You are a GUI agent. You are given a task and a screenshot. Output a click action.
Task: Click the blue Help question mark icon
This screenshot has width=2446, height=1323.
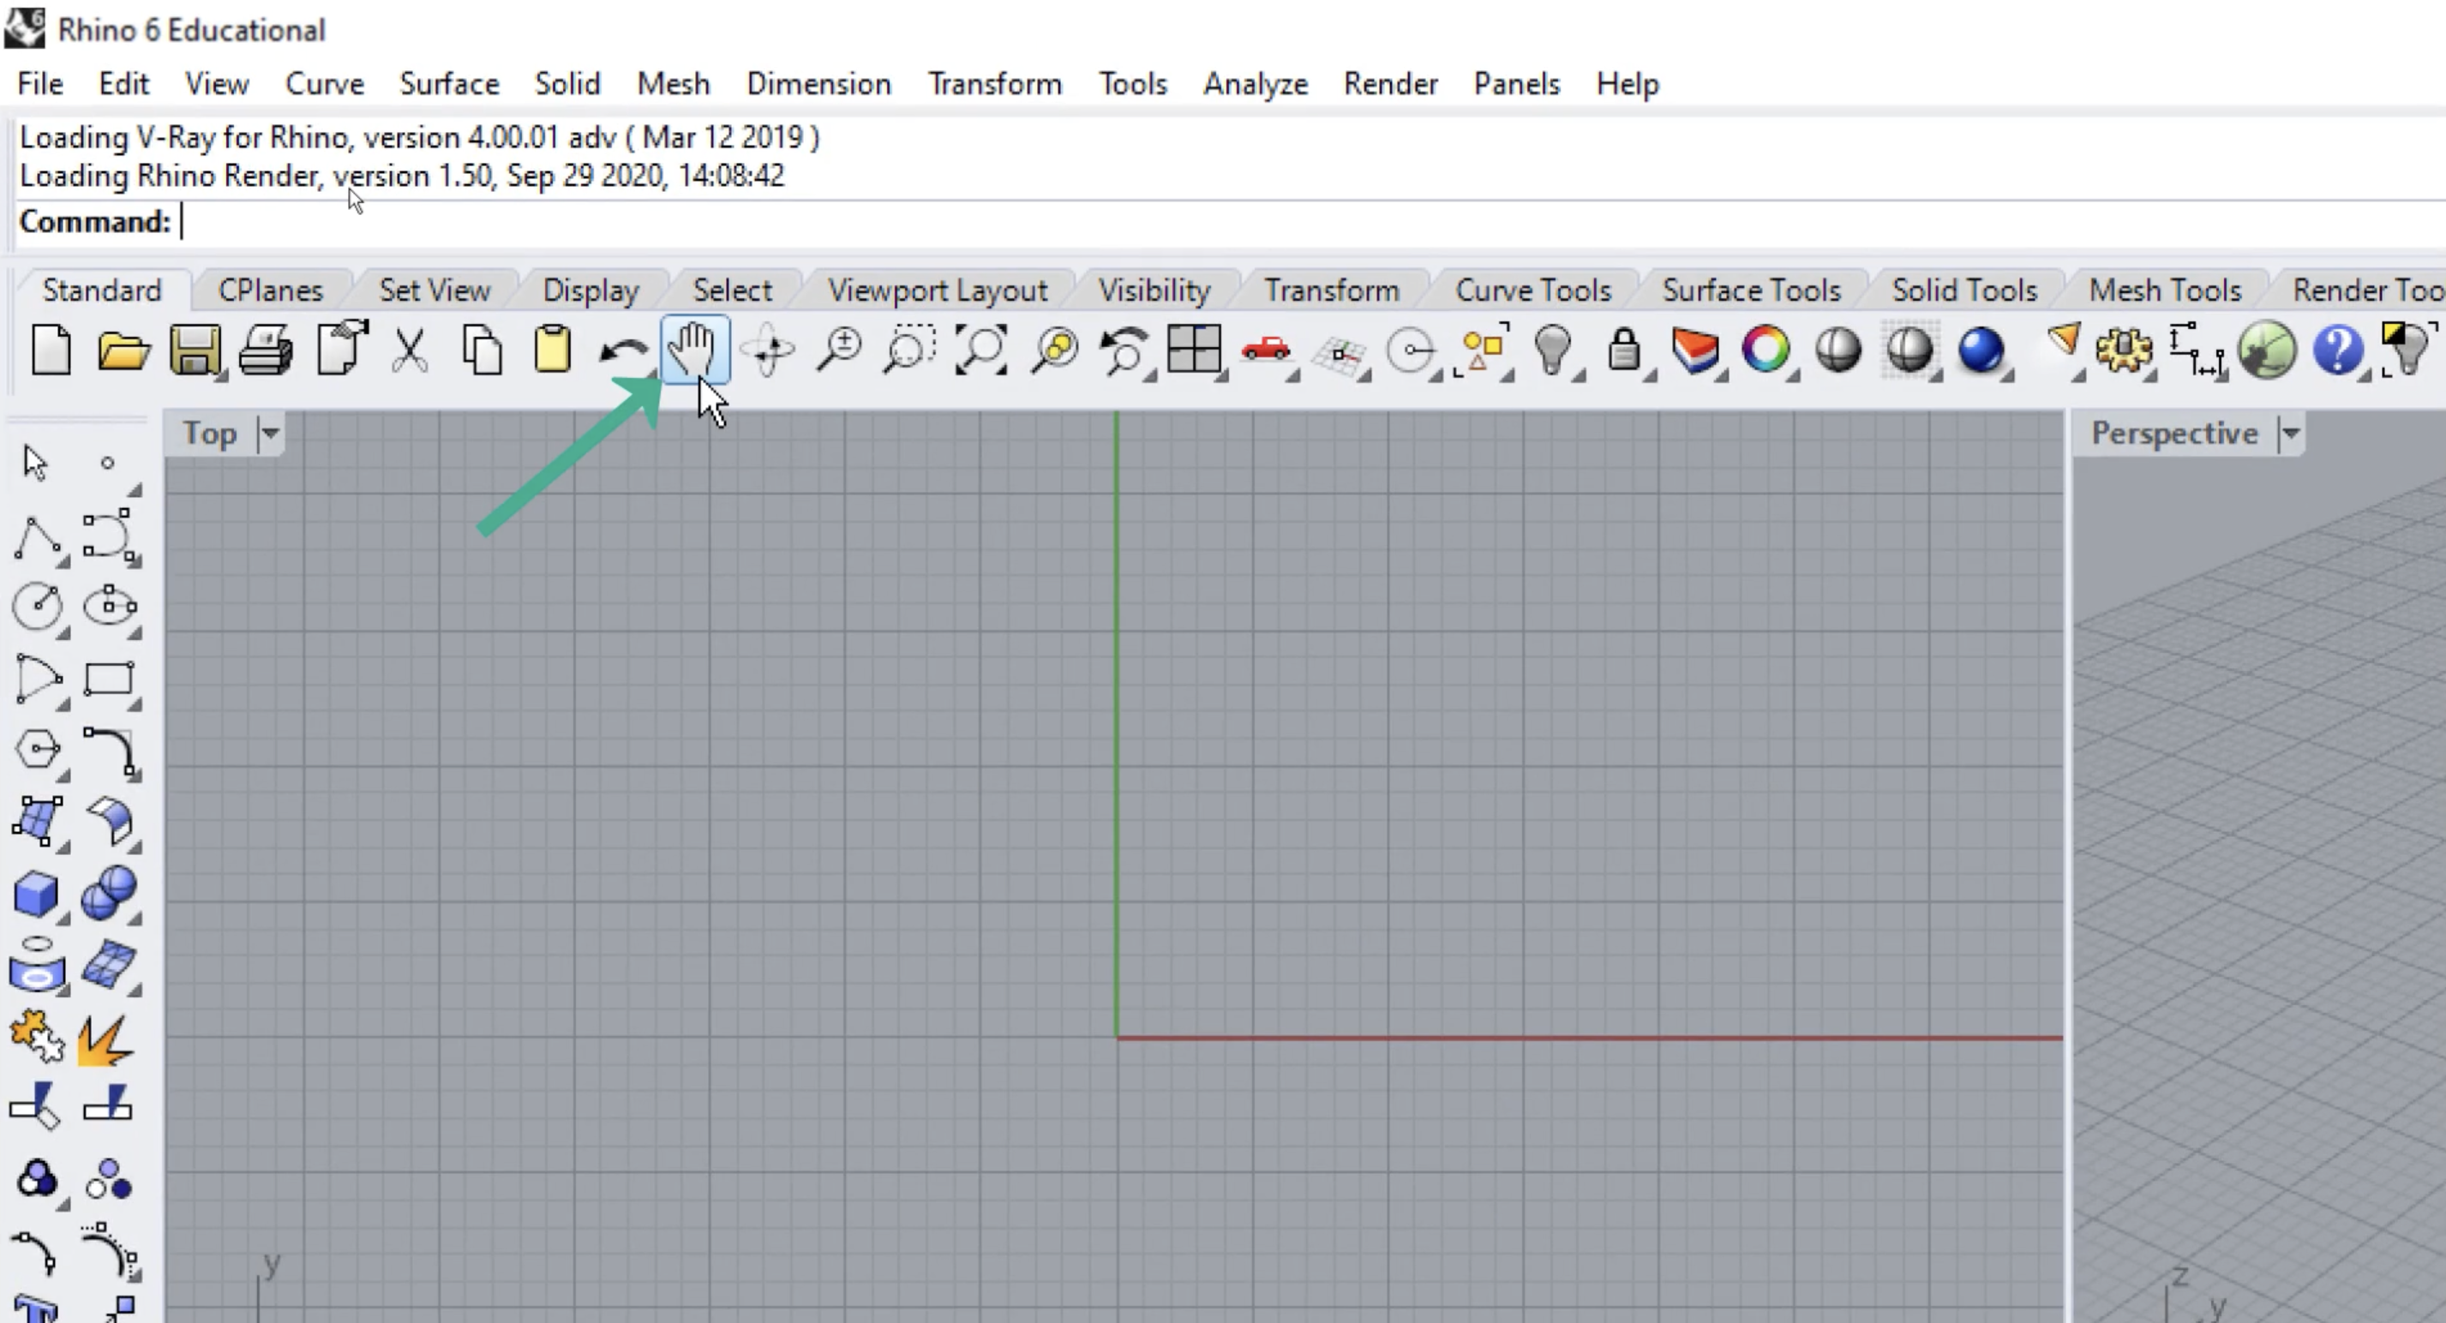click(x=2338, y=350)
